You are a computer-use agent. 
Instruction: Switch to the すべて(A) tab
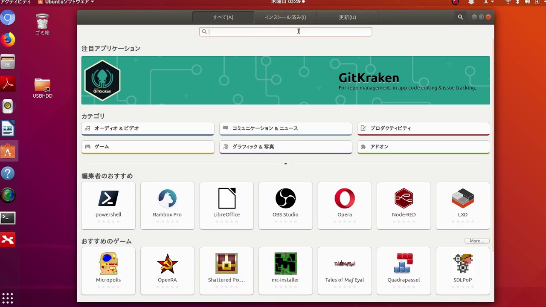pos(223,17)
